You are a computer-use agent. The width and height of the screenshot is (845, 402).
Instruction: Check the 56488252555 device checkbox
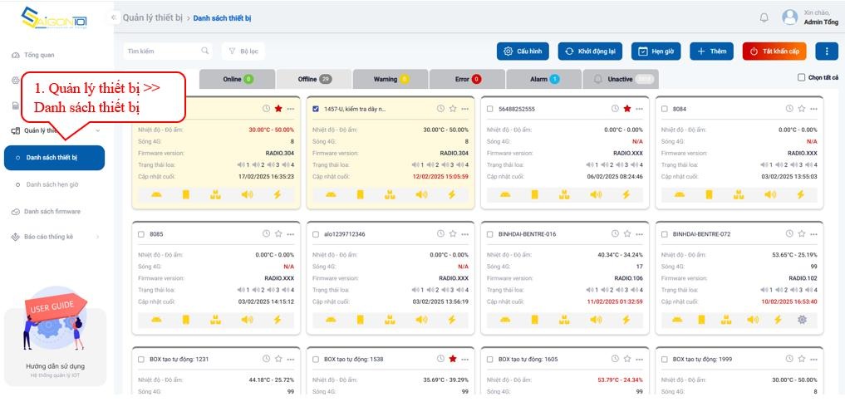pos(490,109)
